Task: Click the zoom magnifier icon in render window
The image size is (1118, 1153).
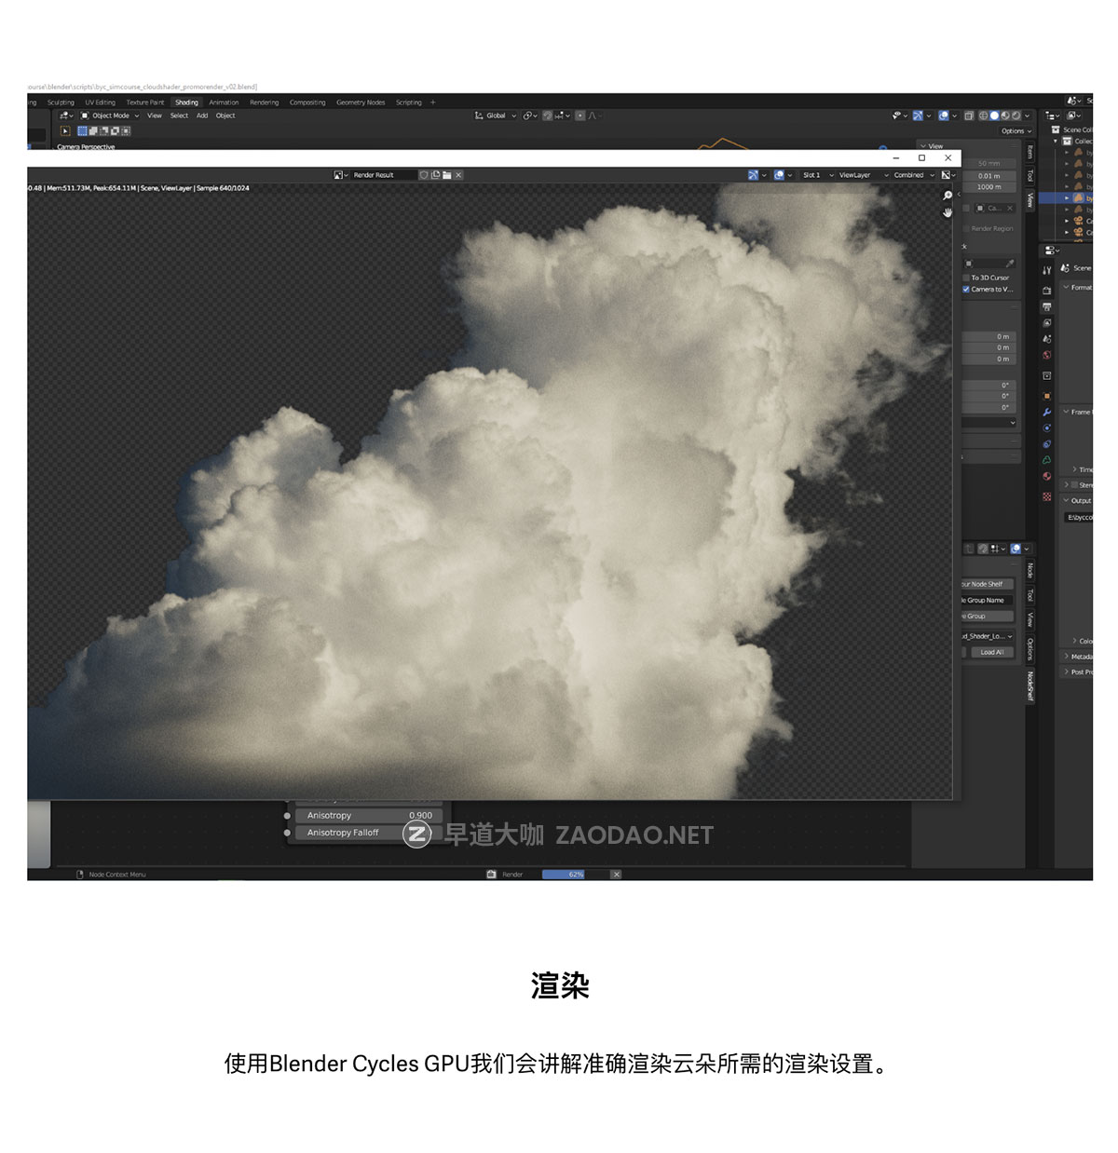Action: 948,197
